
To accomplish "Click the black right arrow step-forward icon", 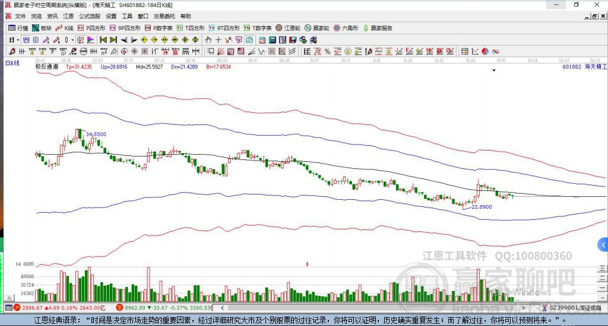I will [x=134, y=40].
